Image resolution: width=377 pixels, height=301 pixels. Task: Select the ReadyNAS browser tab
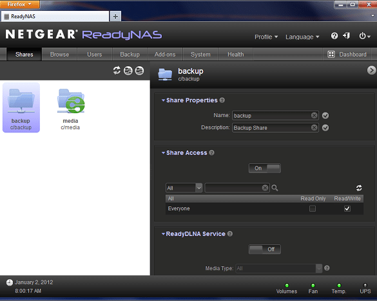point(55,16)
